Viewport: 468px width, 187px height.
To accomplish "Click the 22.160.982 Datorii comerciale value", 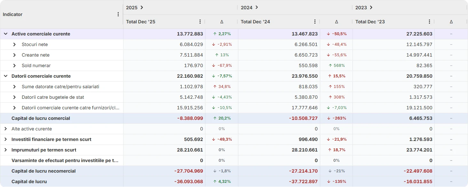I will click(190, 76).
